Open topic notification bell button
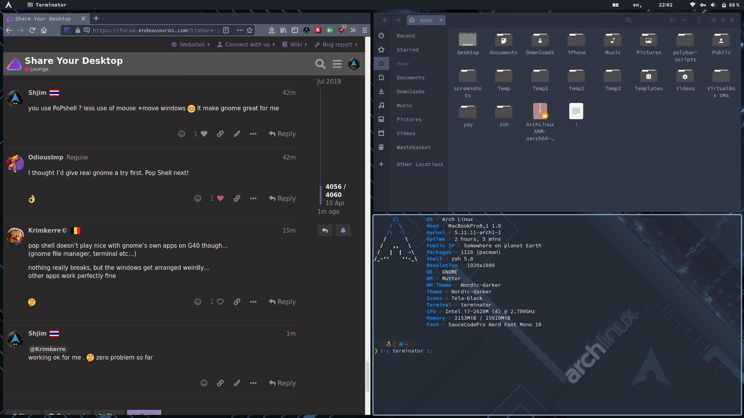The width and height of the screenshot is (744, 418). (x=343, y=231)
